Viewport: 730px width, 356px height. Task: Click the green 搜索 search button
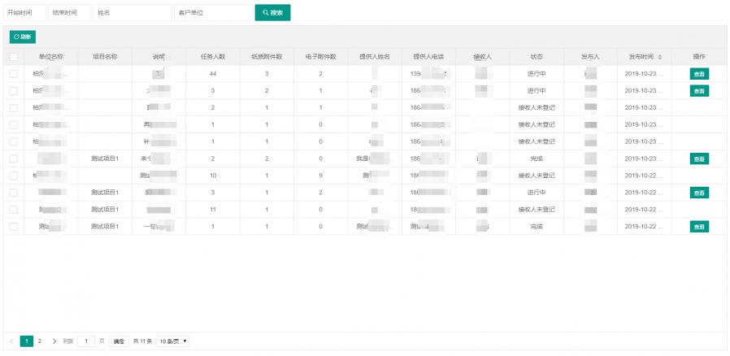[x=272, y=13]
